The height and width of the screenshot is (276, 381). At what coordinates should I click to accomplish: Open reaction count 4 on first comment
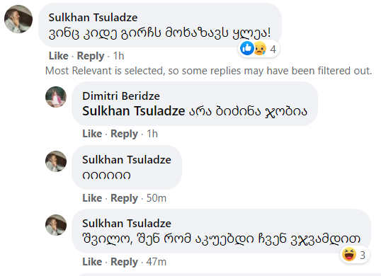tap(273, 50)
